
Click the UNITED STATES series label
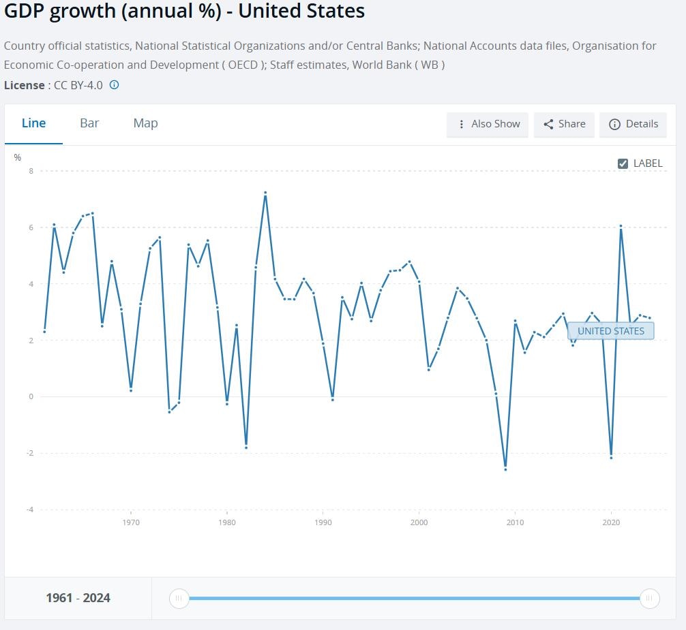coord(610,331)
